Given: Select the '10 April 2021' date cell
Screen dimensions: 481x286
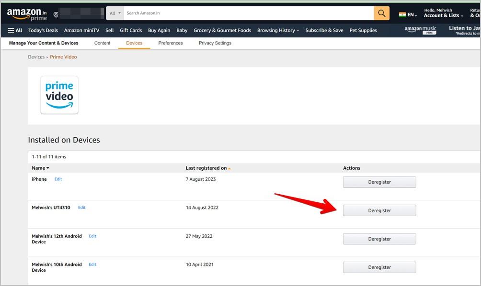Looking at the screenshot, I should point(200,264).
